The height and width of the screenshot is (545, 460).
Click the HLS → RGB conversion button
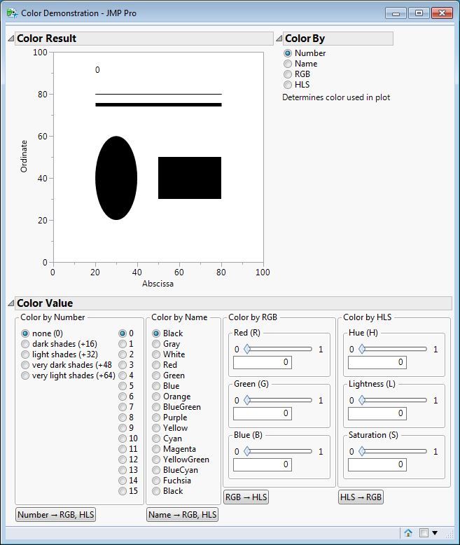361,497
